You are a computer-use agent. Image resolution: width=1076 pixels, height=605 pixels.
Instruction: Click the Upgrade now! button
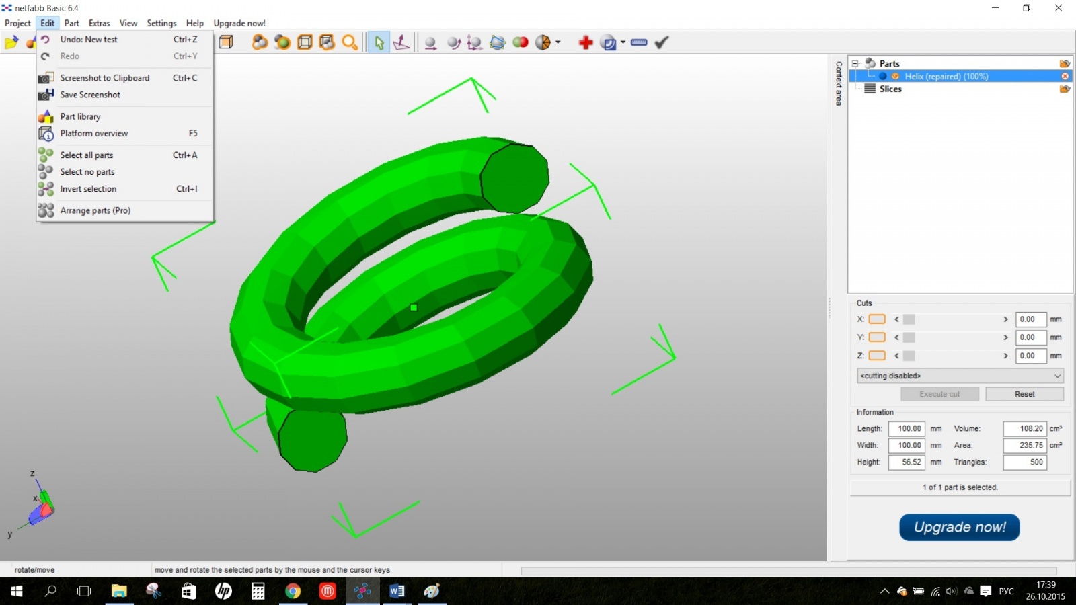coord(959,527)
